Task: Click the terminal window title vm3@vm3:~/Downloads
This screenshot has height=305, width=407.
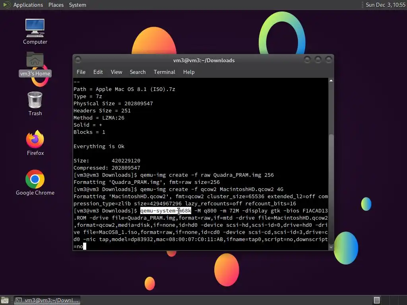Action: pos(204,60)
